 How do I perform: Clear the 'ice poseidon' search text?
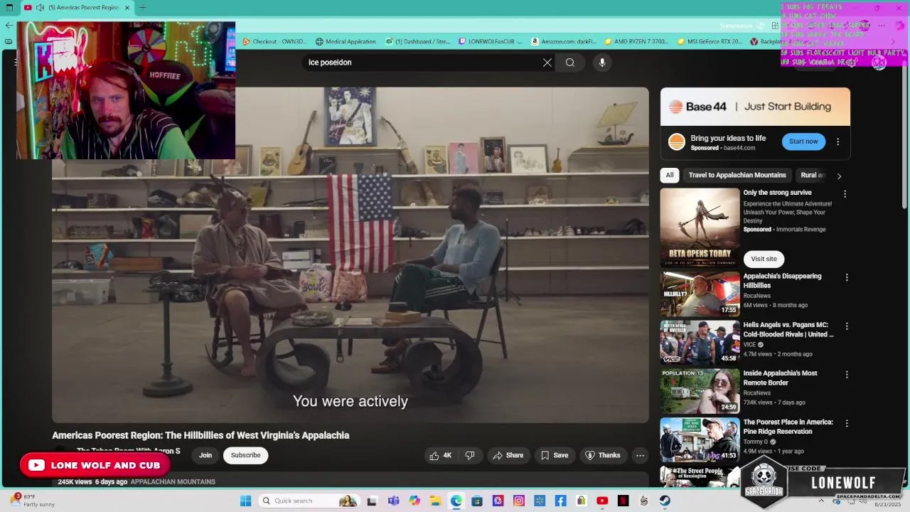(547, 63)
